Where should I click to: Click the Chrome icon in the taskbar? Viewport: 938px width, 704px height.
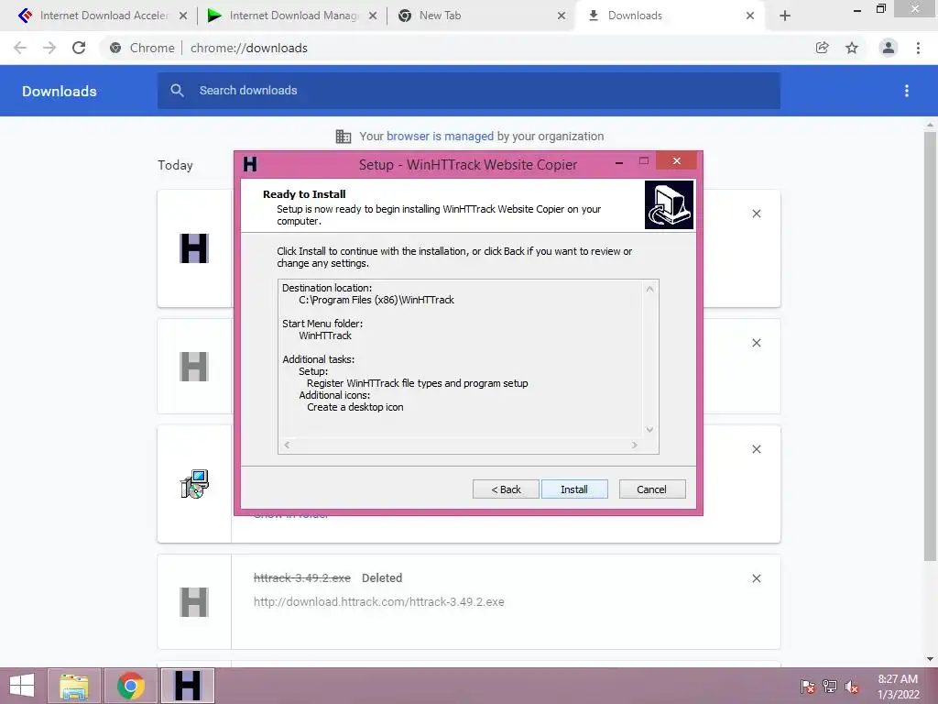coord(131,686)
